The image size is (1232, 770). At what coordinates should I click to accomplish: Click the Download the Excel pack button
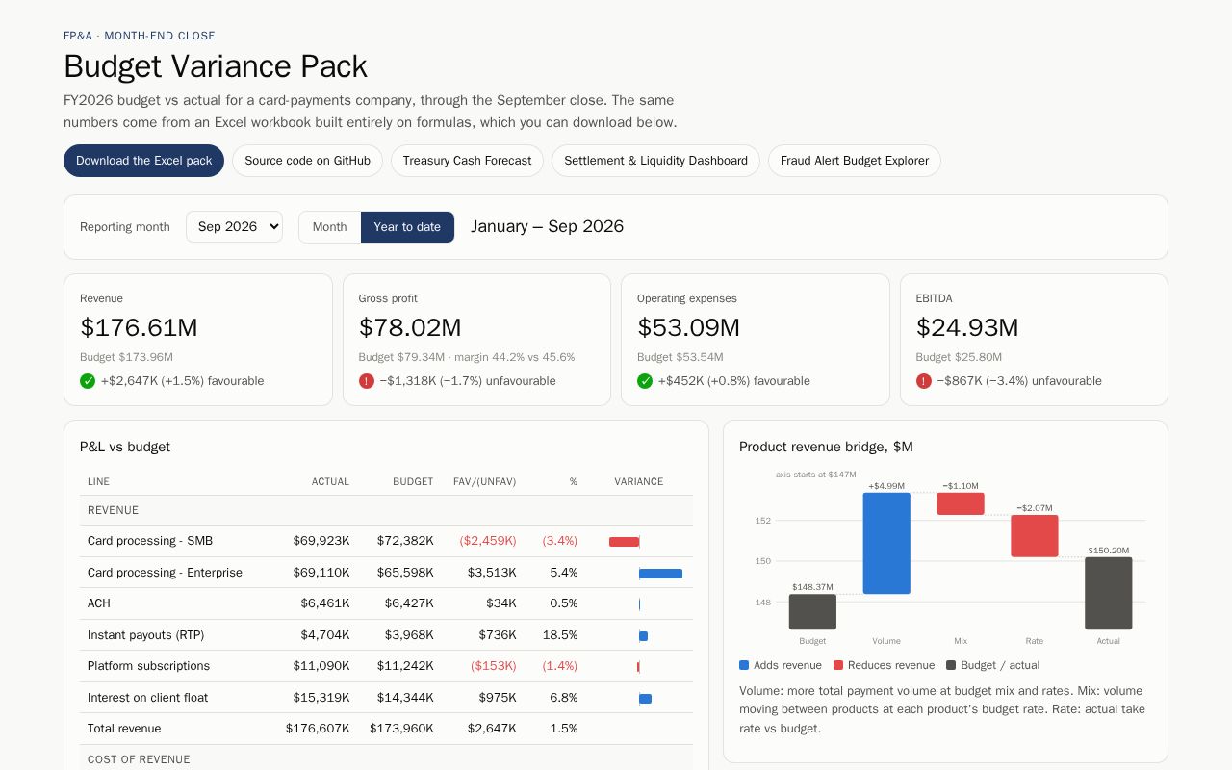pos(143,161)
